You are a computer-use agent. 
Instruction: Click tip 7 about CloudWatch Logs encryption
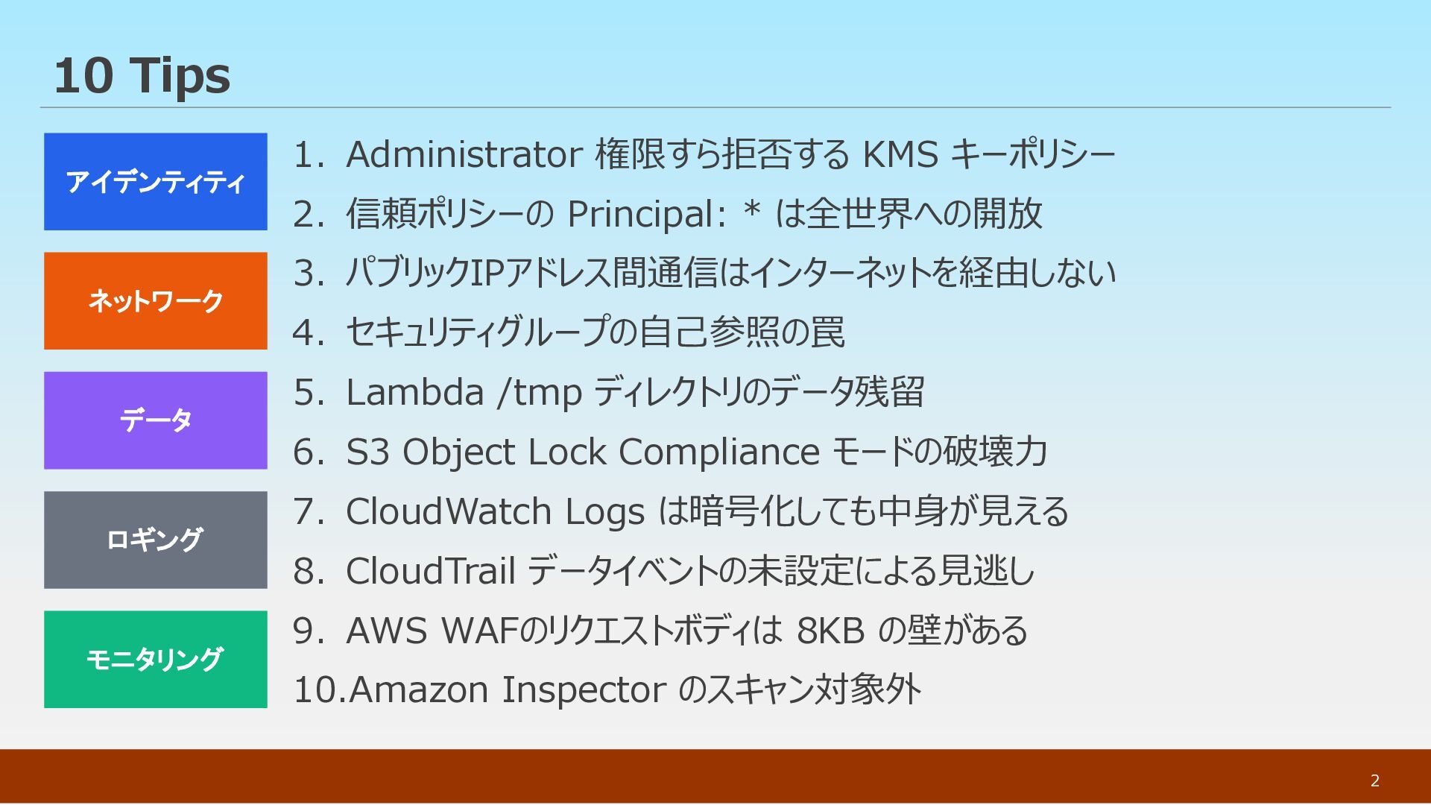(682, 511)
